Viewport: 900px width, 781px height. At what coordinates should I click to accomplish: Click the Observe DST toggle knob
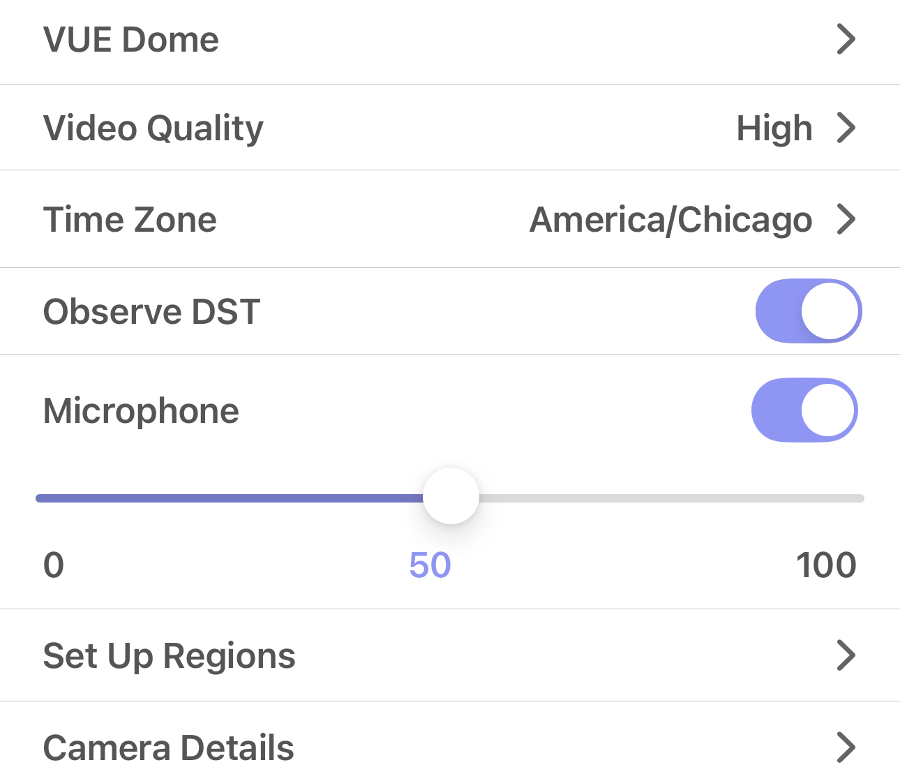point(832,311)
